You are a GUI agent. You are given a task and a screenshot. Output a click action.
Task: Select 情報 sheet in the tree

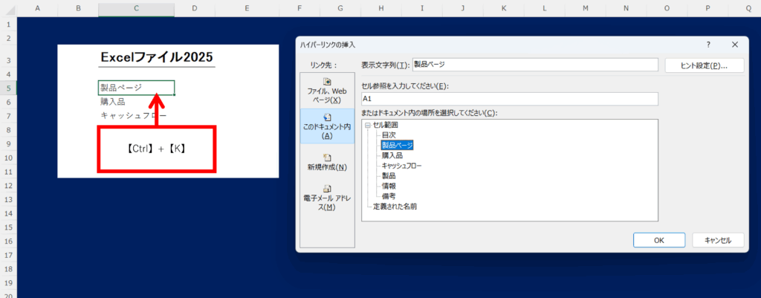(x=389, y=186)
